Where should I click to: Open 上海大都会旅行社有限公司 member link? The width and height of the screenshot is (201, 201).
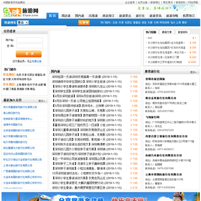[18, 165]
